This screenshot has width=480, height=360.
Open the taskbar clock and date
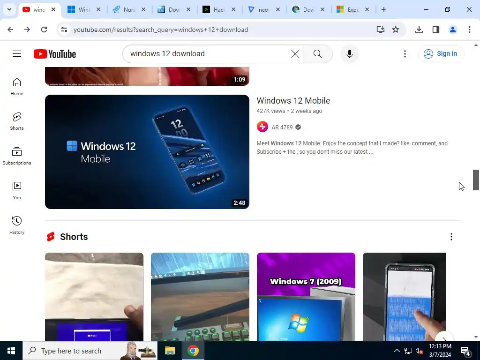440,351
